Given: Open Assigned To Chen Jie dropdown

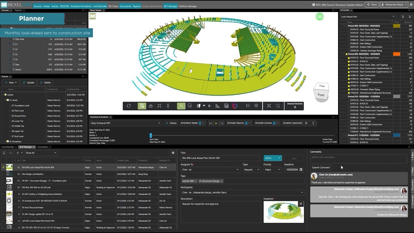Looking at the screenshot, I should click(210, 170).
